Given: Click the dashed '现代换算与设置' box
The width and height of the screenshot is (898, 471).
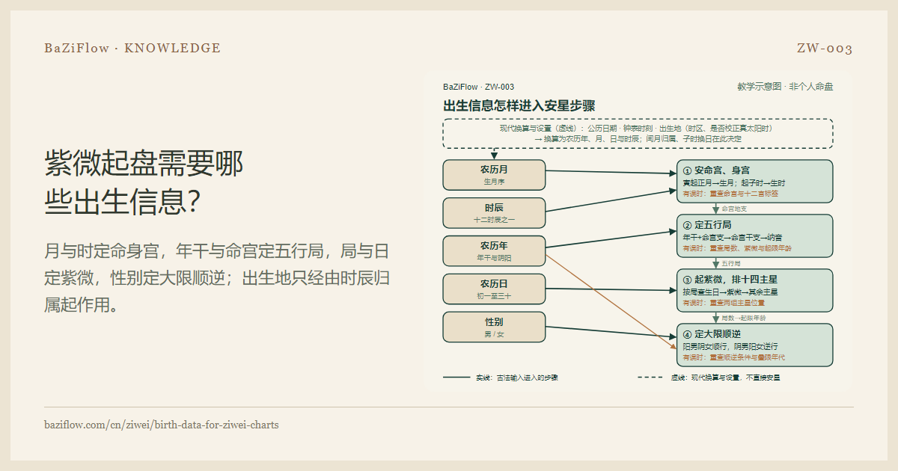Looking at the screenshot, I should pyautogui.click(x=638, y=133).
